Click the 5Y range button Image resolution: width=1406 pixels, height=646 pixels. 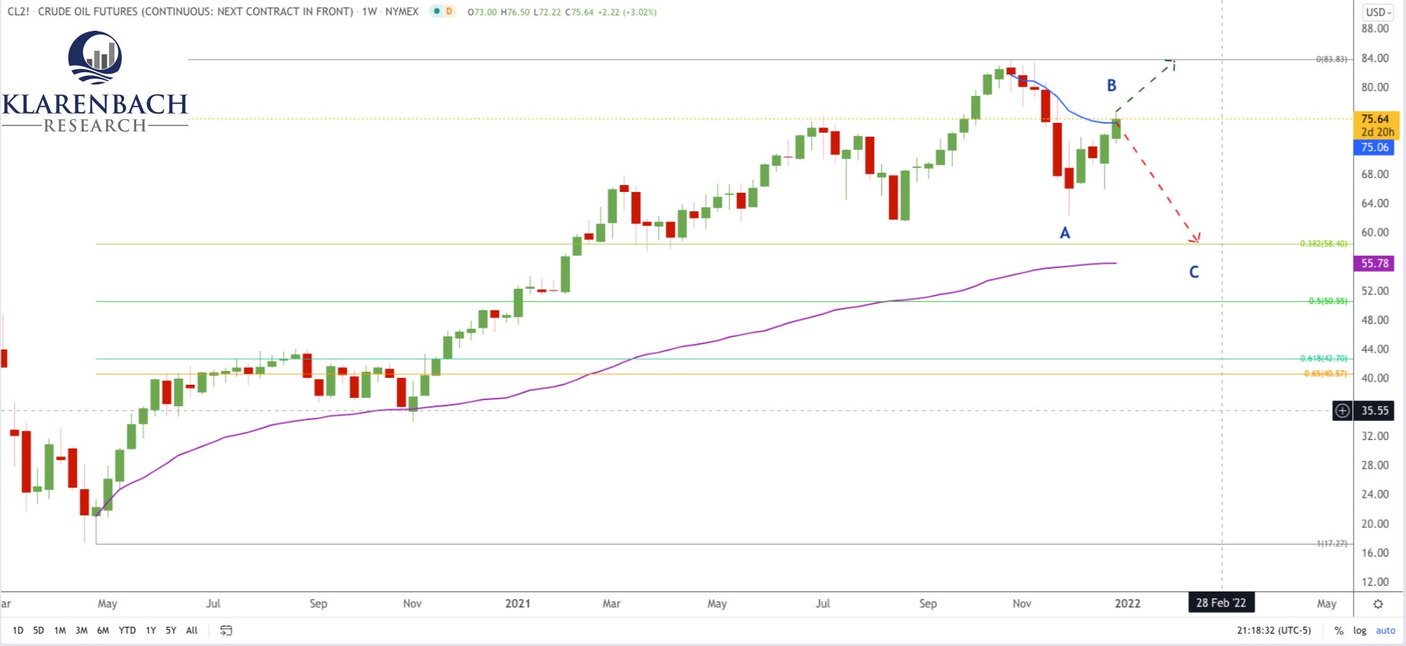(x=171, y=630)
